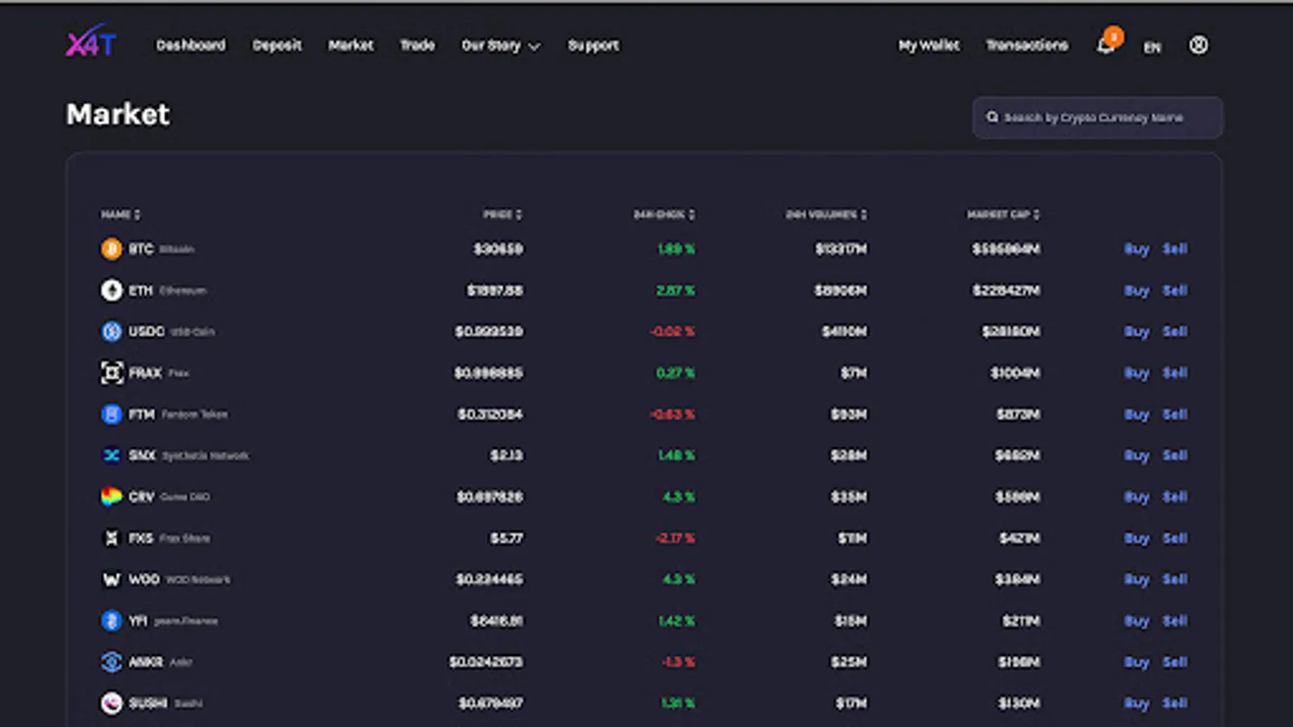Viewport: 1293px width, 727px height.
Task: Buy ETH from its row
Action: click(1136, 290)
